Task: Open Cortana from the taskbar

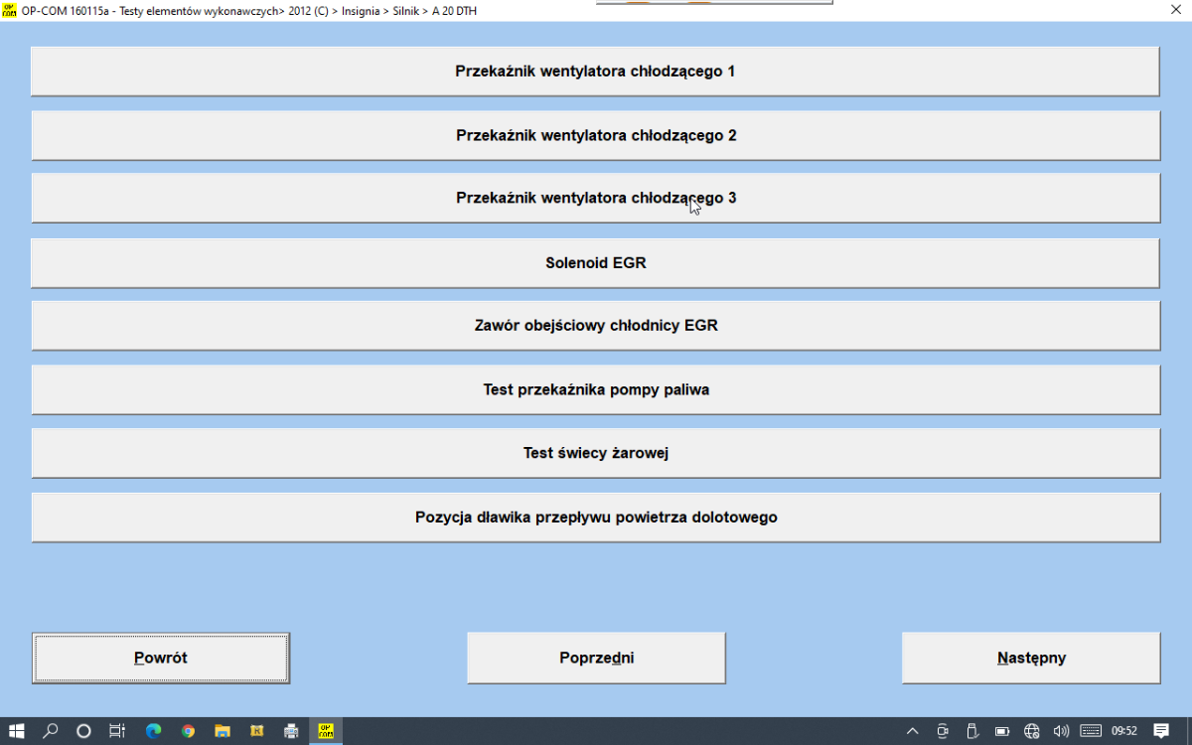Action: [84, 731]
